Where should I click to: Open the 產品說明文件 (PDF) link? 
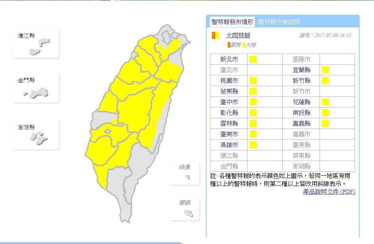329,192
